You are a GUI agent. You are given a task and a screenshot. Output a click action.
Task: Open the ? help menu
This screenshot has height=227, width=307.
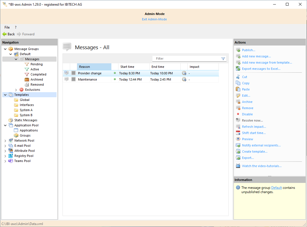point(16,27)
